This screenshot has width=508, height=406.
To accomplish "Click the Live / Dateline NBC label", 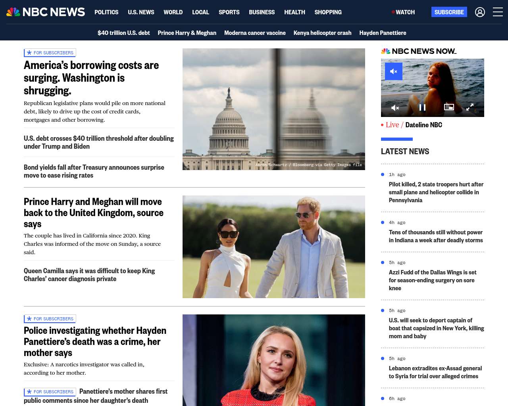I will (412, 125).
